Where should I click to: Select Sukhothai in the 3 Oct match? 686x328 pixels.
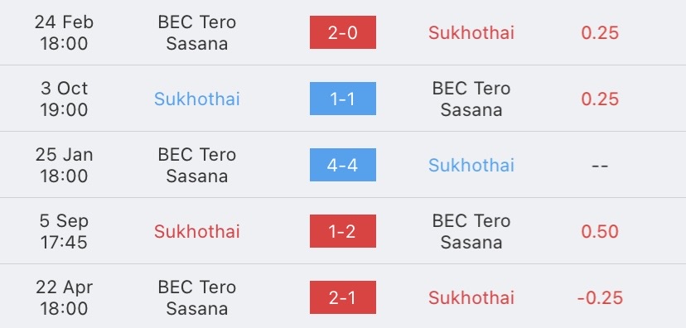coord(197,99)
